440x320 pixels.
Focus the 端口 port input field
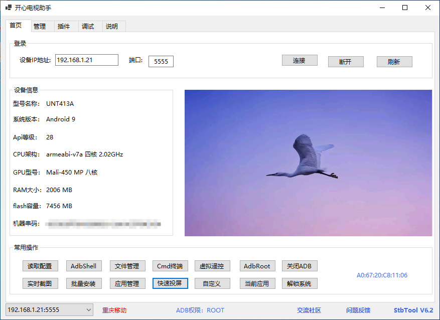tap(161, 61)
